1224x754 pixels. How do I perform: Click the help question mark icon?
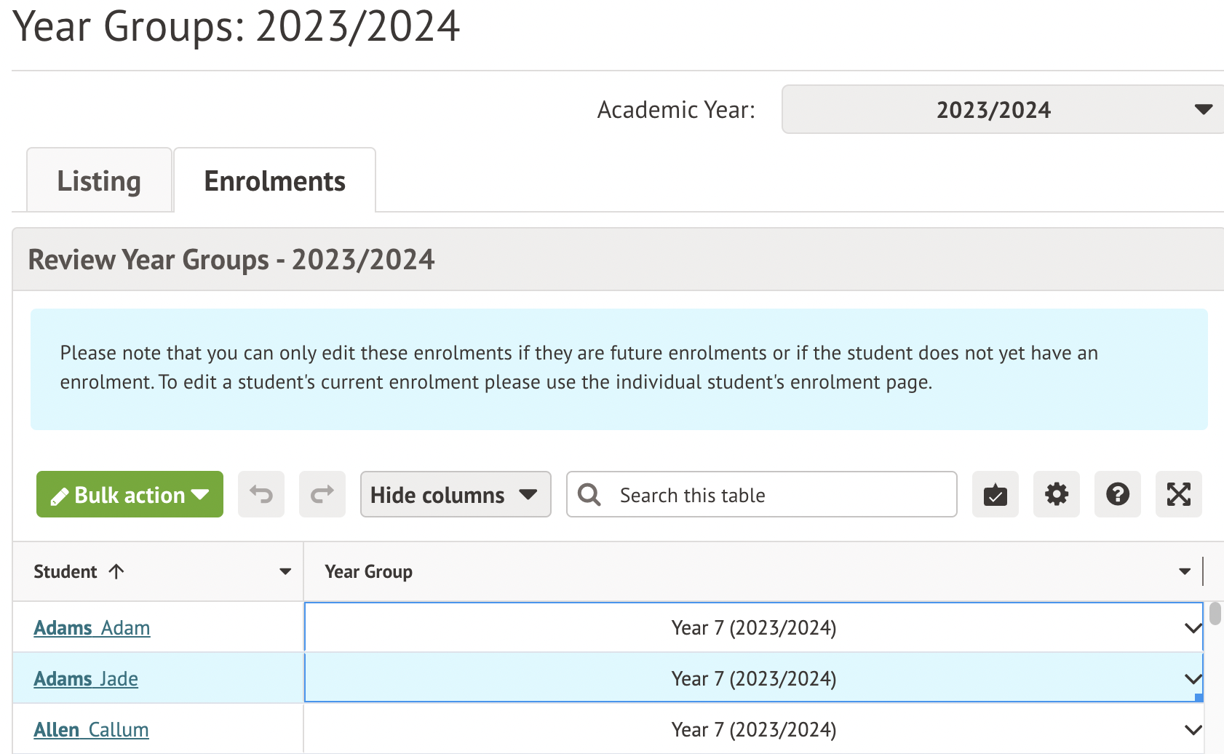pyautogui.click(x=1117, y=494)
